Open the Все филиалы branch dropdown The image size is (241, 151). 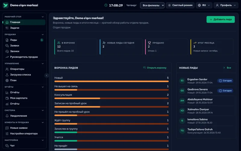(152, 5)
